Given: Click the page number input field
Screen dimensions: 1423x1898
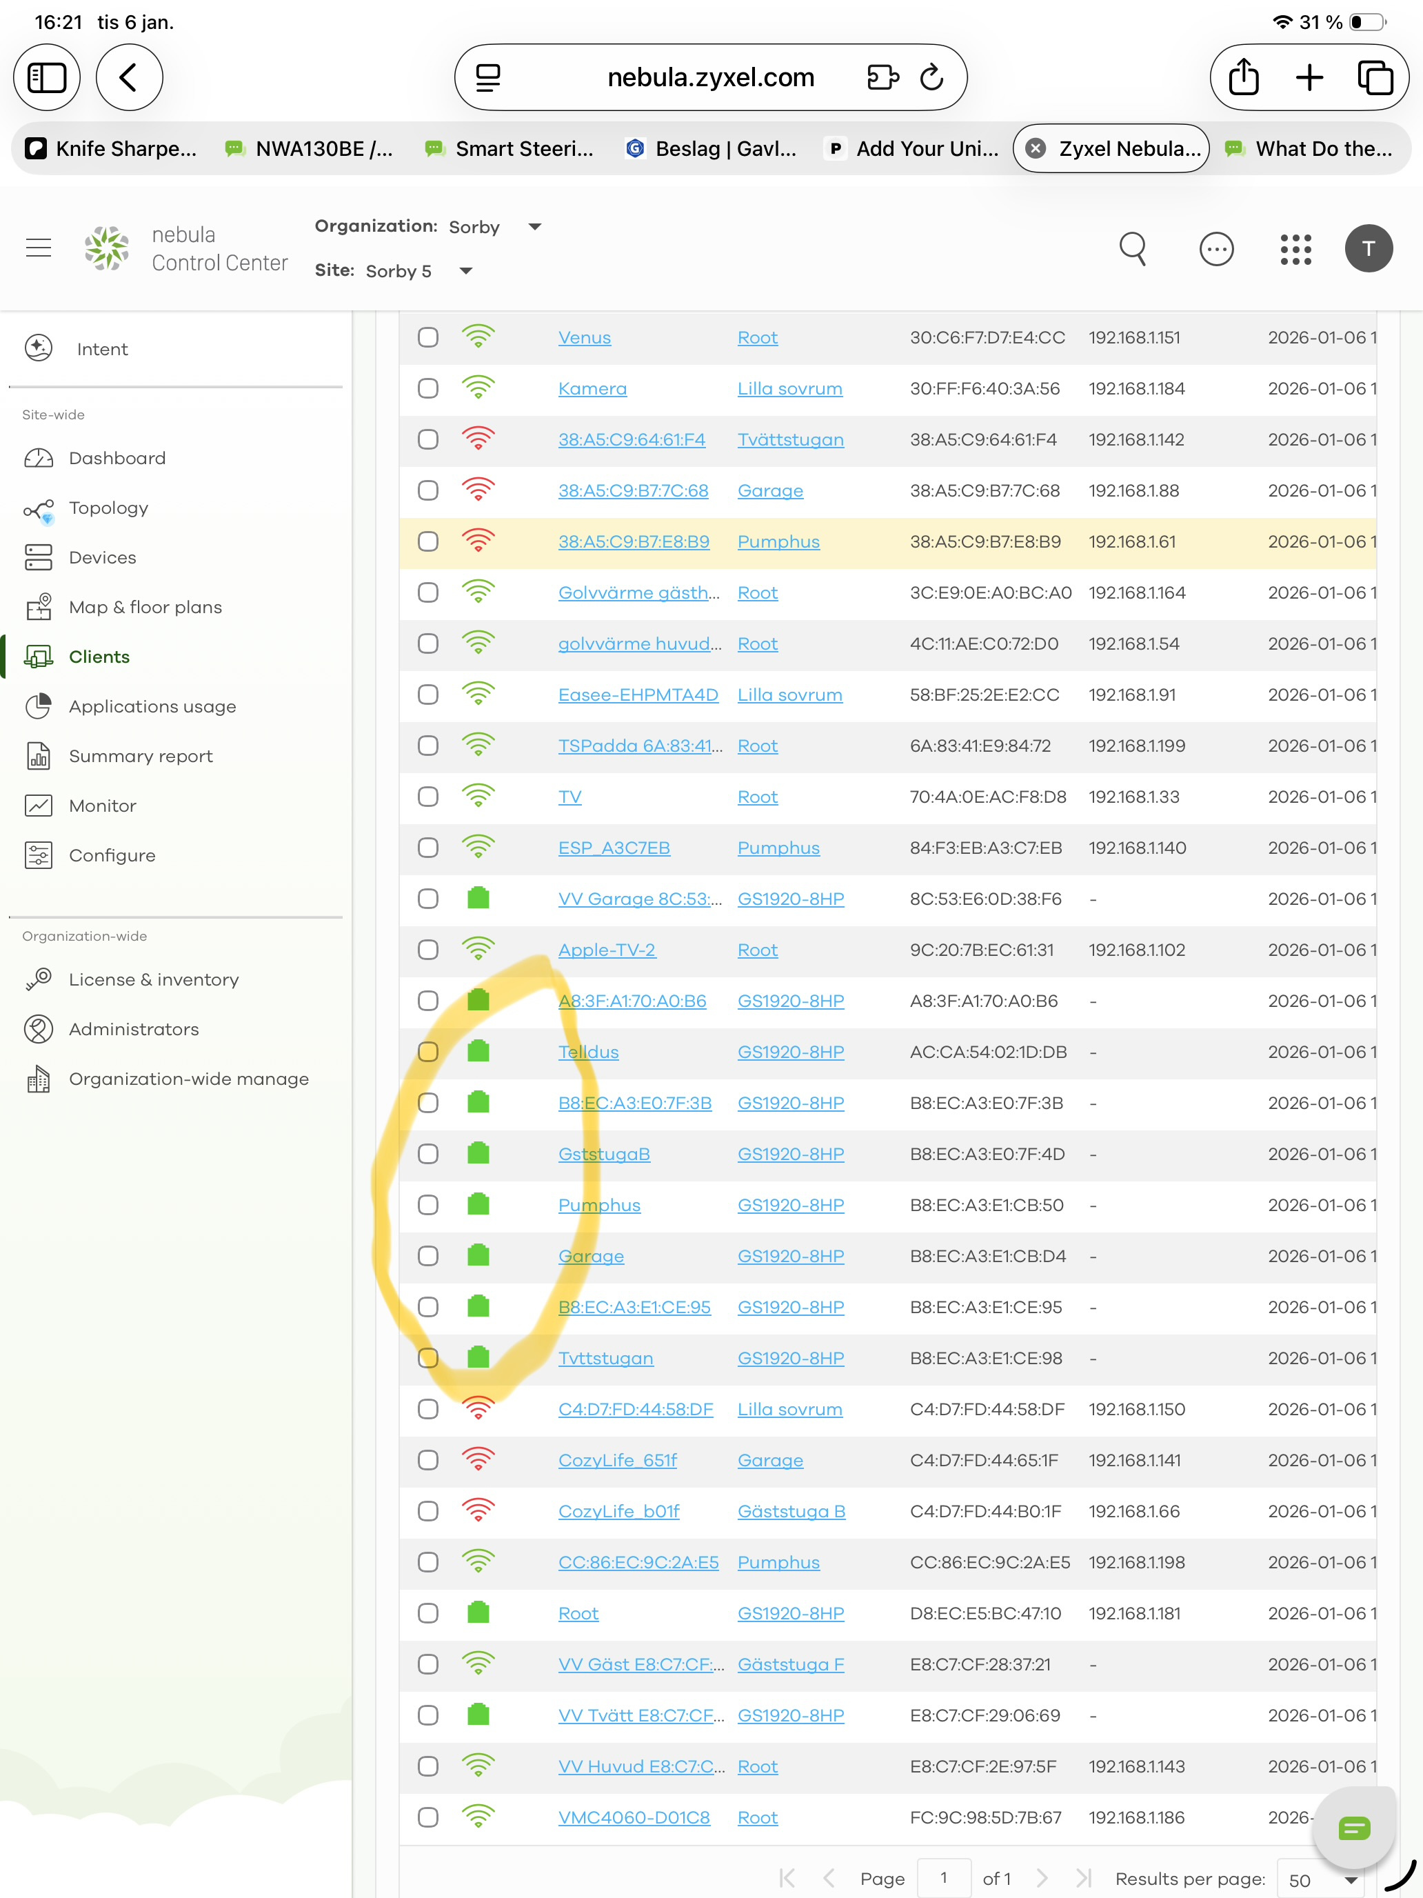Looking at the screenshot, I should [944, 1878].
